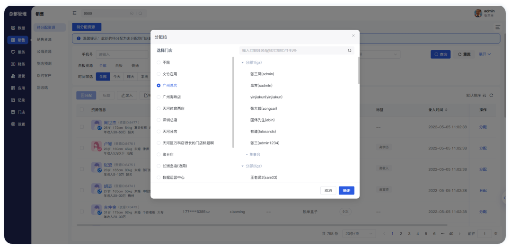This screenshot has width=511, height=248.
Task: Select the 深圳总店 radio button
Action: pos(159,120)
